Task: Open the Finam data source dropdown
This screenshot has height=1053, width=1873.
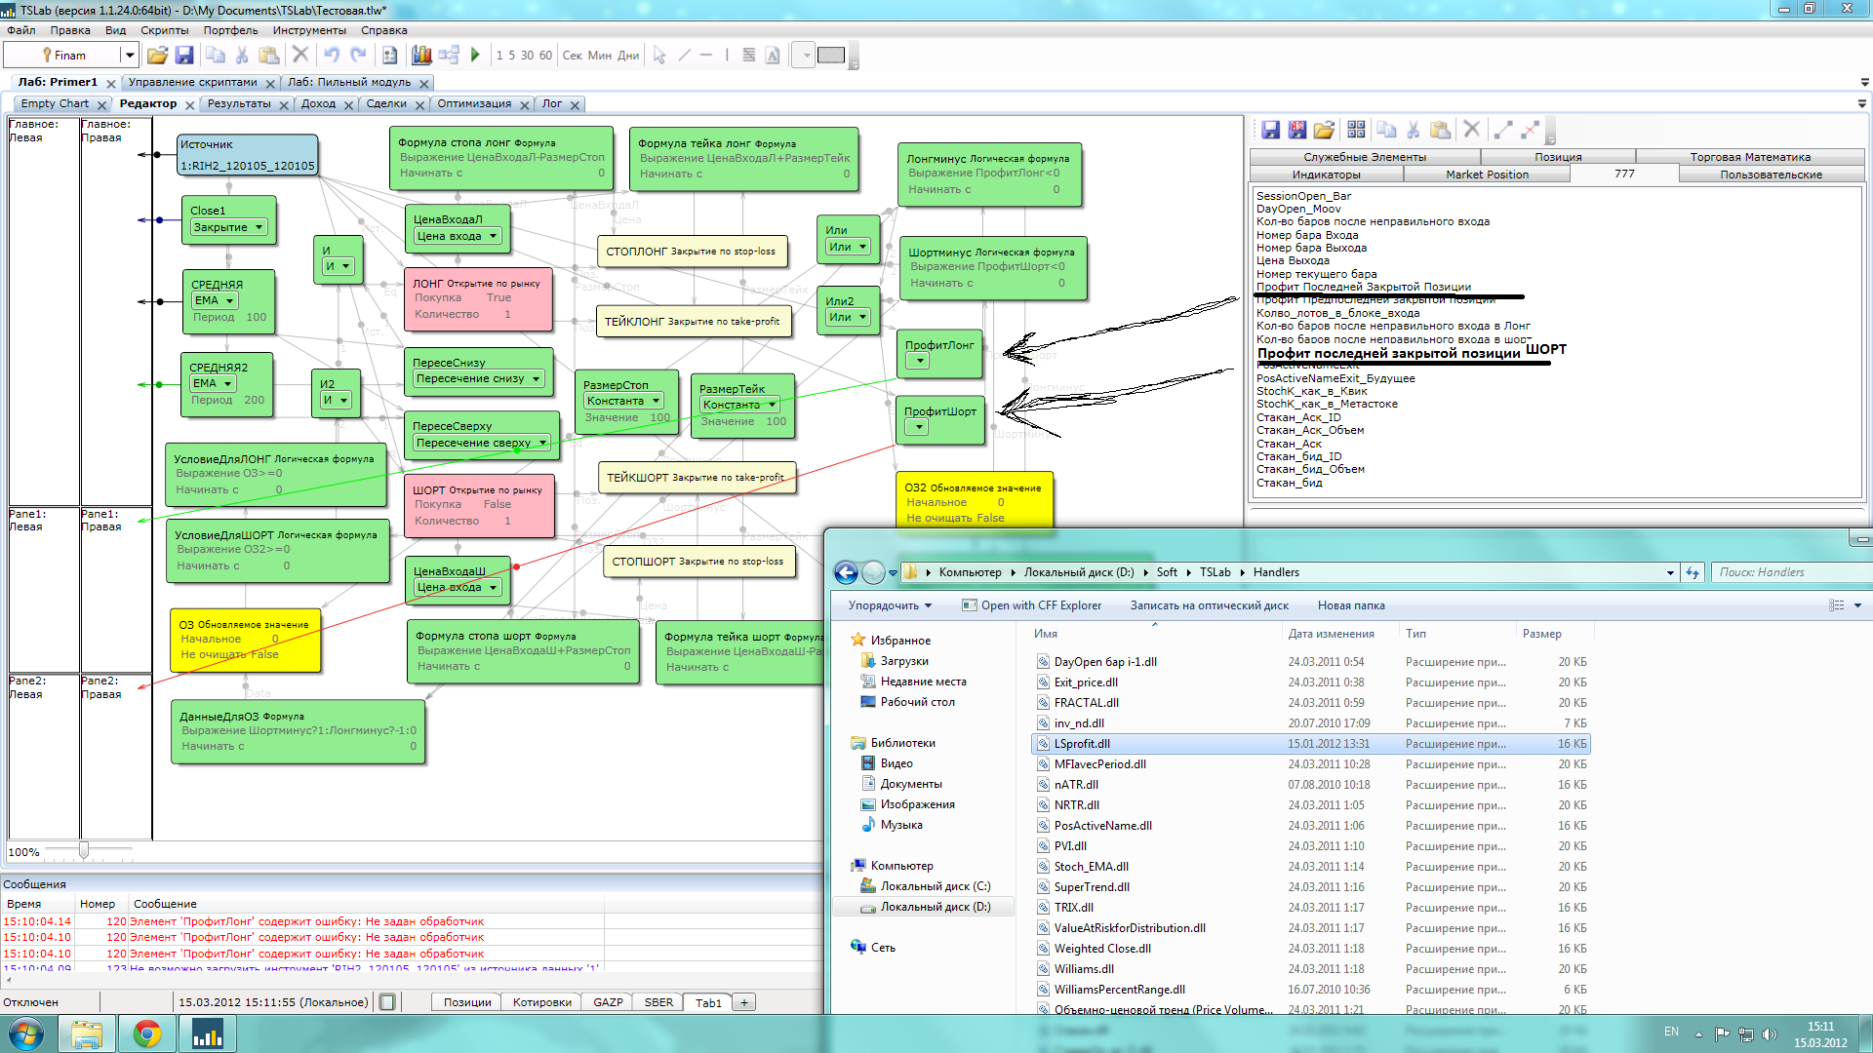Action: click(129, 56)
